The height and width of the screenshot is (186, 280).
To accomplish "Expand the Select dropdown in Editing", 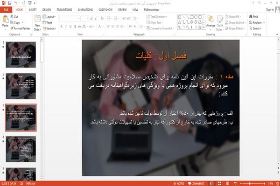I will point(255,28).
